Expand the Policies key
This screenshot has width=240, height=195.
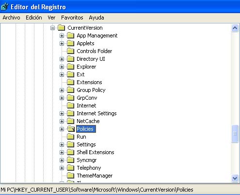pyautogui.click(x=62, y=129)
